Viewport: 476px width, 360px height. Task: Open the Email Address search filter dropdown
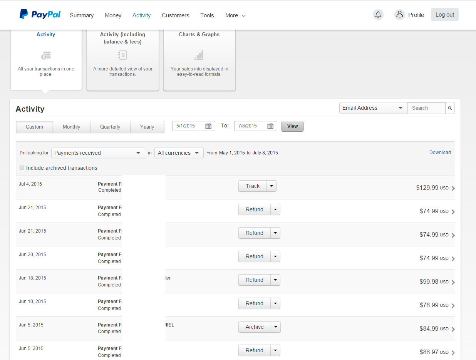point(373,108)
